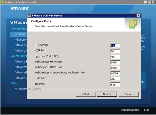
Task: Click the SSL Port field showing 636
Action: 115,85
